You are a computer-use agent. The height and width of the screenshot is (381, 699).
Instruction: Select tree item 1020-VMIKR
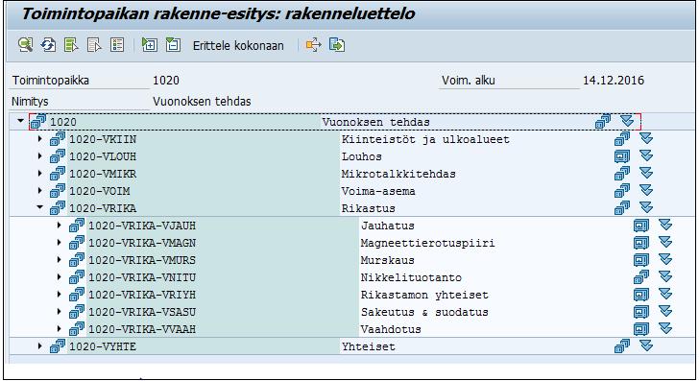103,175
